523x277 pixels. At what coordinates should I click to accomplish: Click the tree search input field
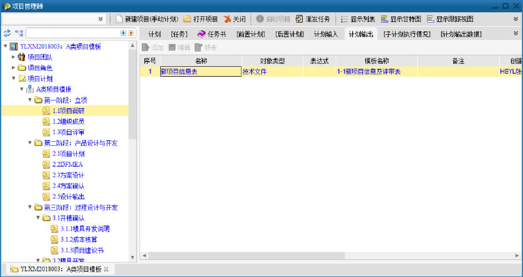pyautogui.click(x=73, y=33)
